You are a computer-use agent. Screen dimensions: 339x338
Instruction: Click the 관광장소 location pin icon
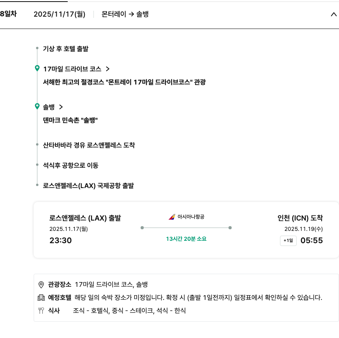[x=41, y=284]
